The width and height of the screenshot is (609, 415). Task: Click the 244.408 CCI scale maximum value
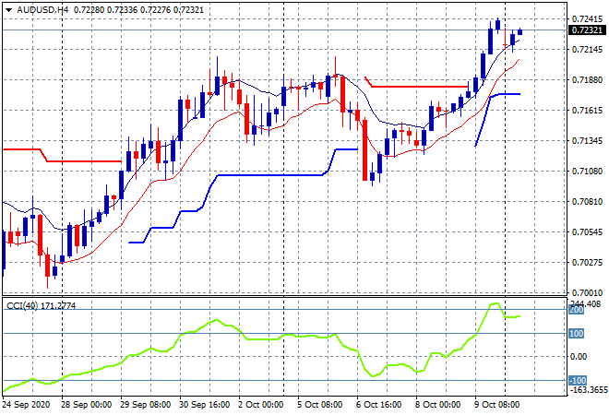click(x=585, y=303)
